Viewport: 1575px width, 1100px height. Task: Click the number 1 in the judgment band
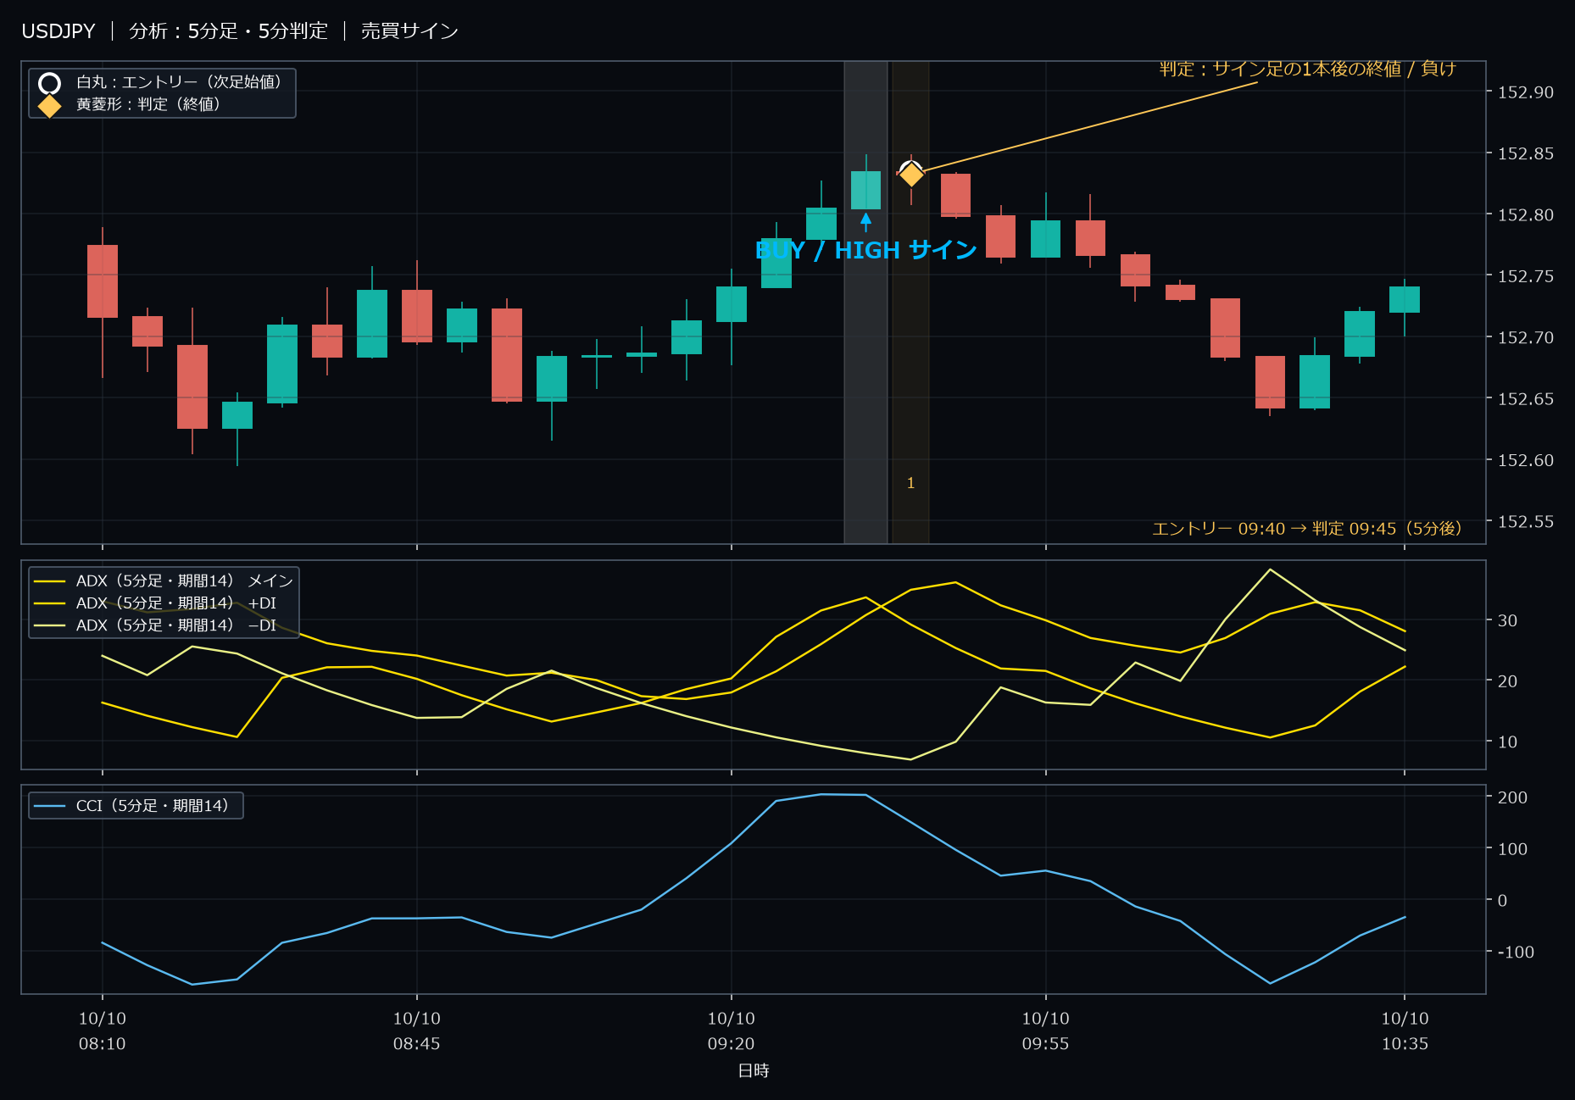point(910,483)
